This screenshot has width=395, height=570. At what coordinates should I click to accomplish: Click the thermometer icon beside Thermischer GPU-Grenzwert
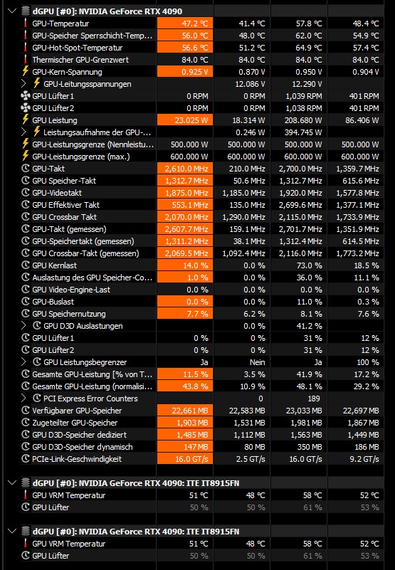pyautogui.click(x=26, y=60)
